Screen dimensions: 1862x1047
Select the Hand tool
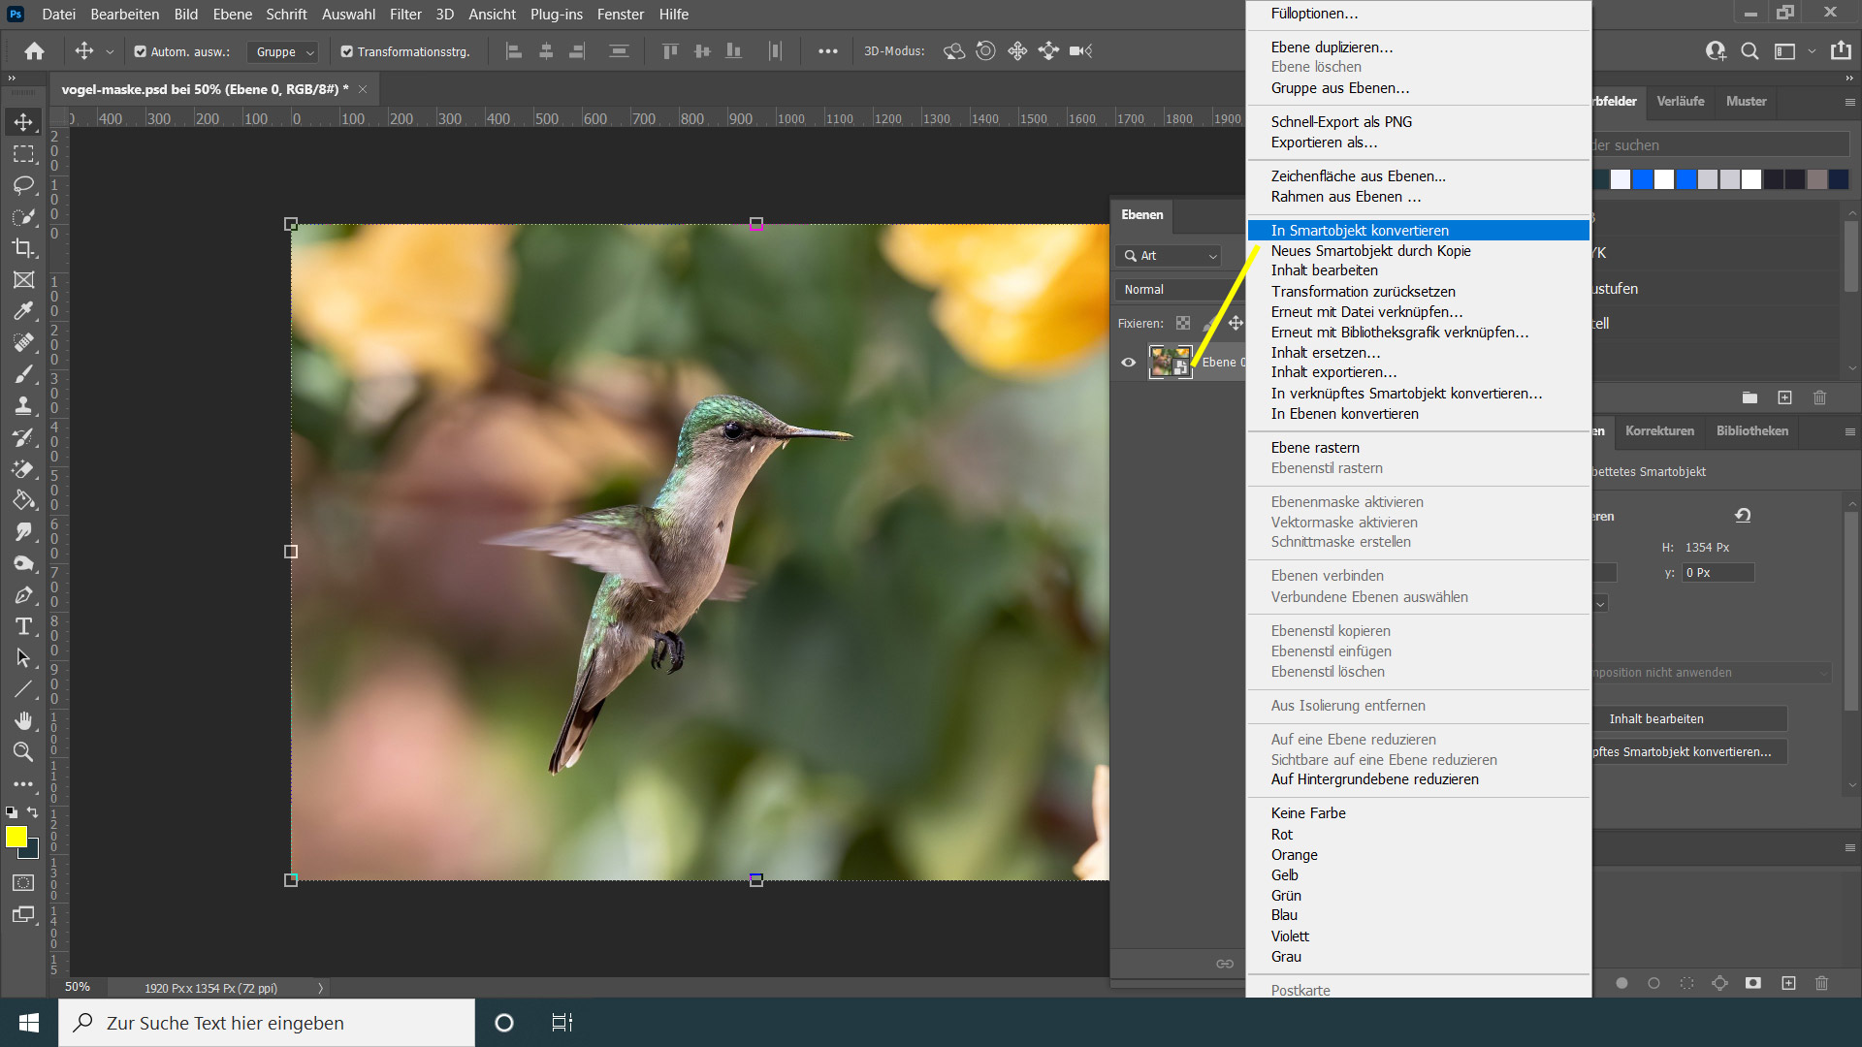pyautogui.click(x=23, y=720)
